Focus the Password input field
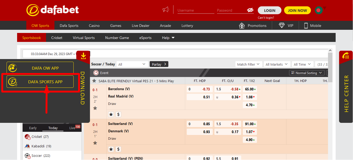This screenshot has width=353, height=160. 231,10
